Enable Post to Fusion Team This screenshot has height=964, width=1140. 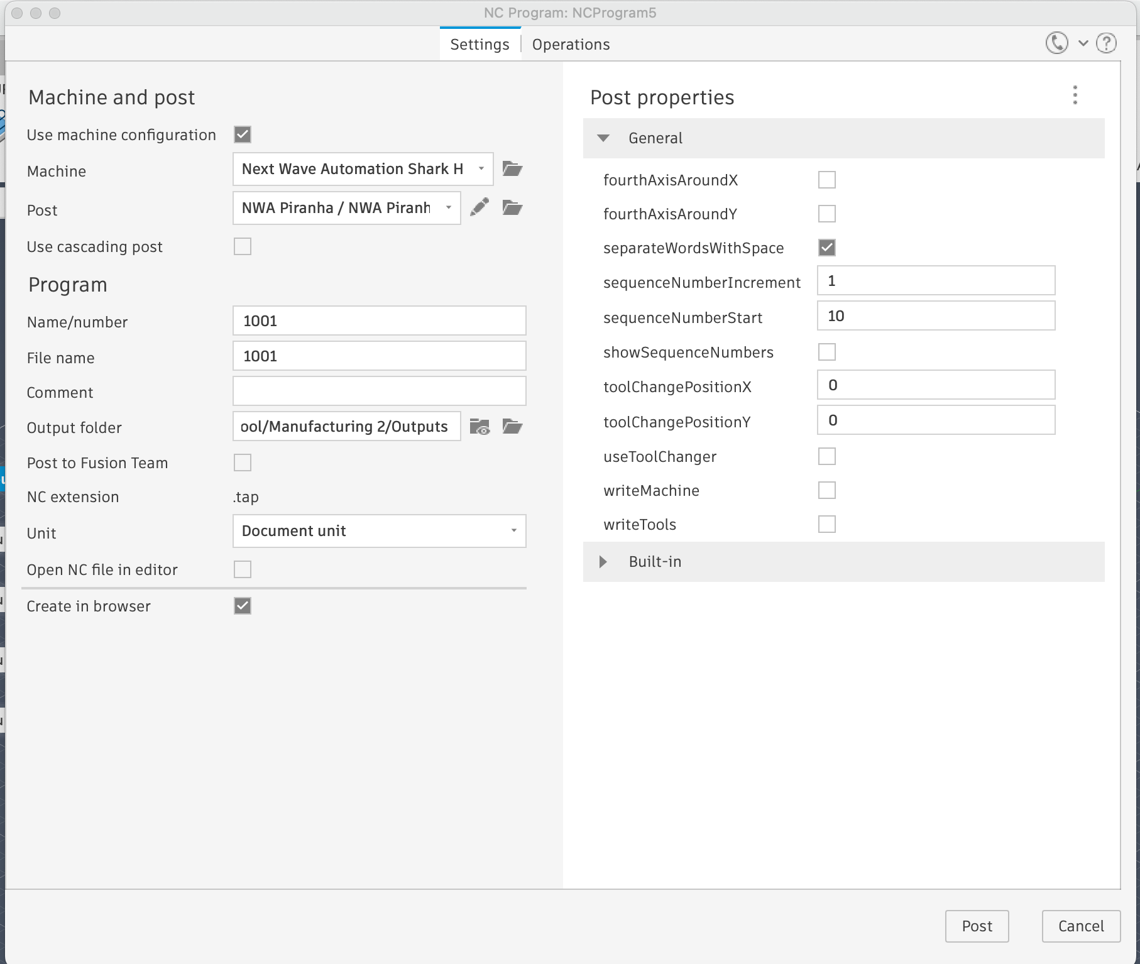pyautogui.click(x=243, y=463)
